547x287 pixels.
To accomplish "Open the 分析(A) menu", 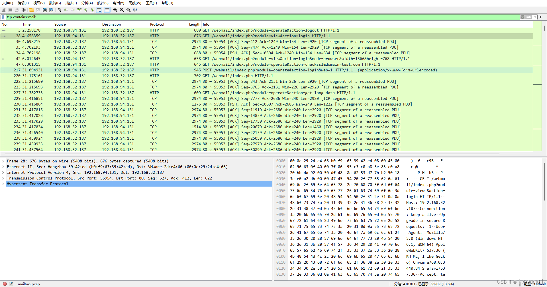I will click(x=87, y=3).
